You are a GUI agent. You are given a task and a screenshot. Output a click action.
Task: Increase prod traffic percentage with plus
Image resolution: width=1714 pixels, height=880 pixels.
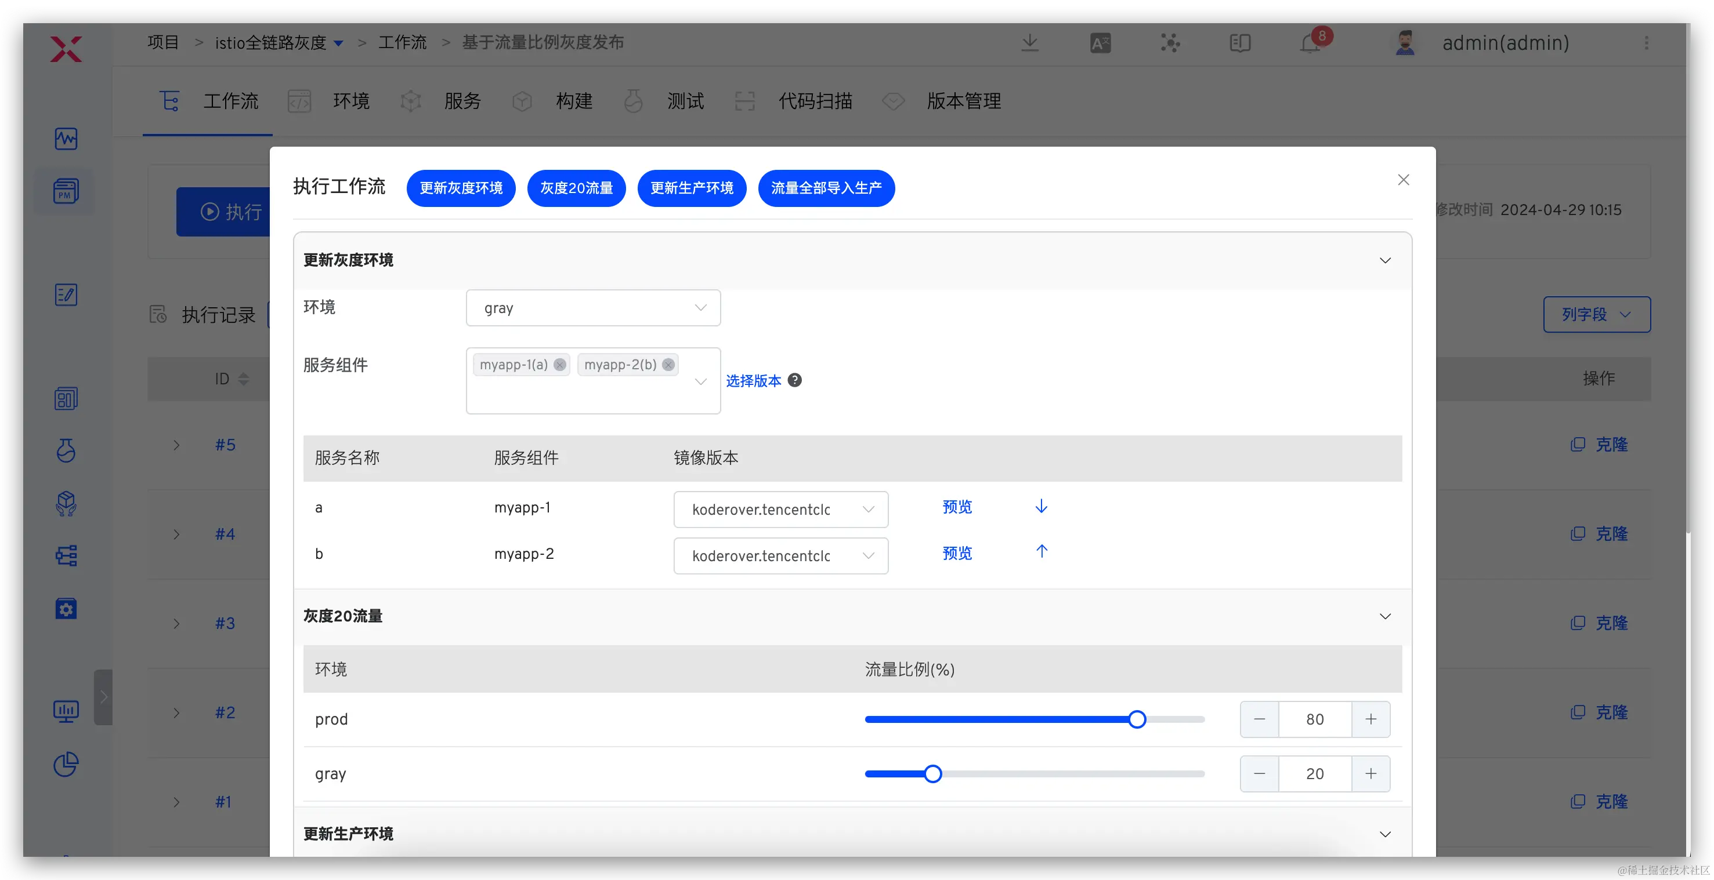click(x=1371, y=719)
